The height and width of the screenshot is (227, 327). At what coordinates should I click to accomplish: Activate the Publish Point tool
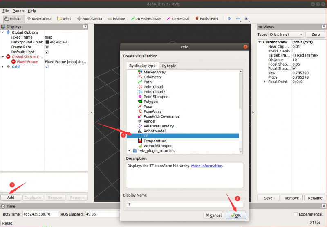click(x=207, y=19)
